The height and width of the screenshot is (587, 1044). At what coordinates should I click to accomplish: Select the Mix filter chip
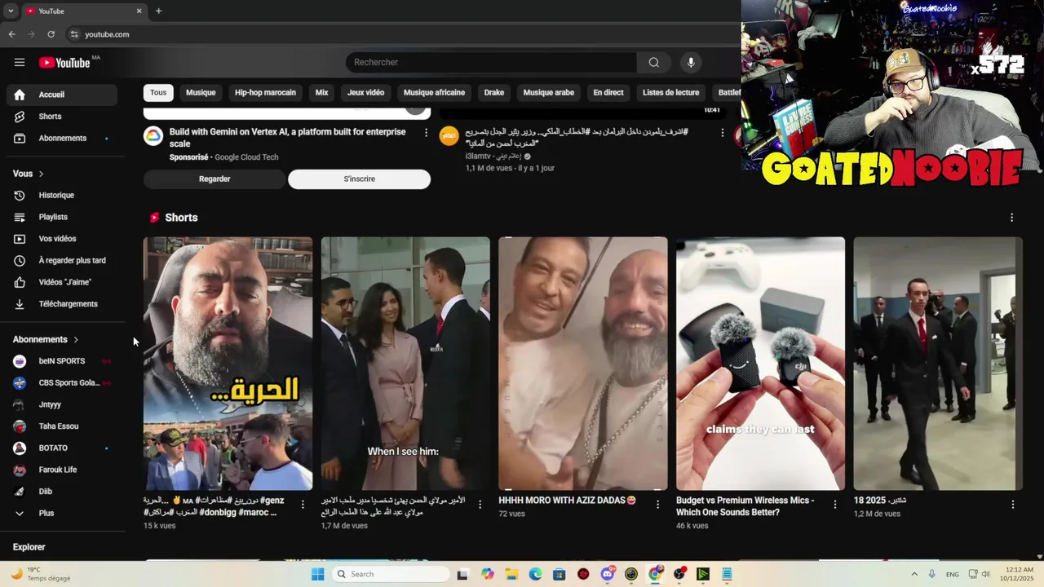tap(321, 93)
